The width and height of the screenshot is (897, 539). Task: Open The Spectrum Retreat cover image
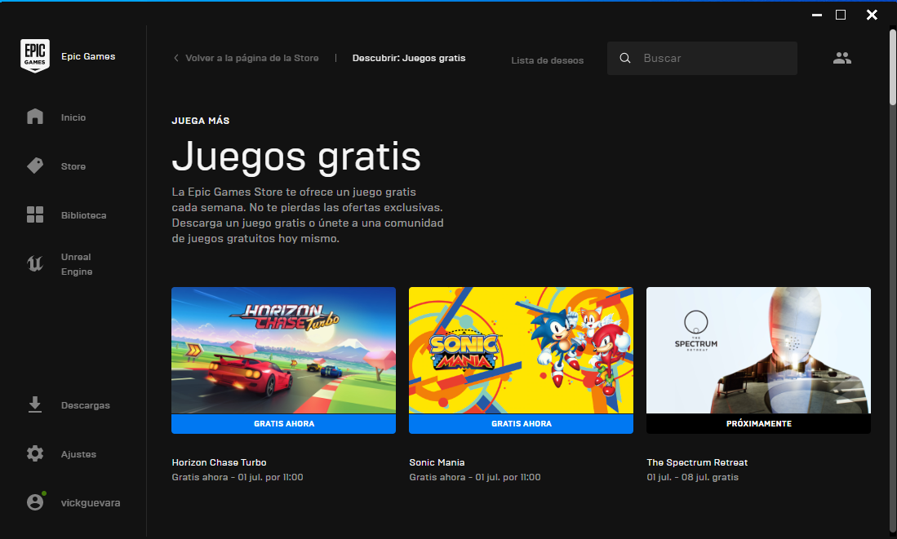758,351
